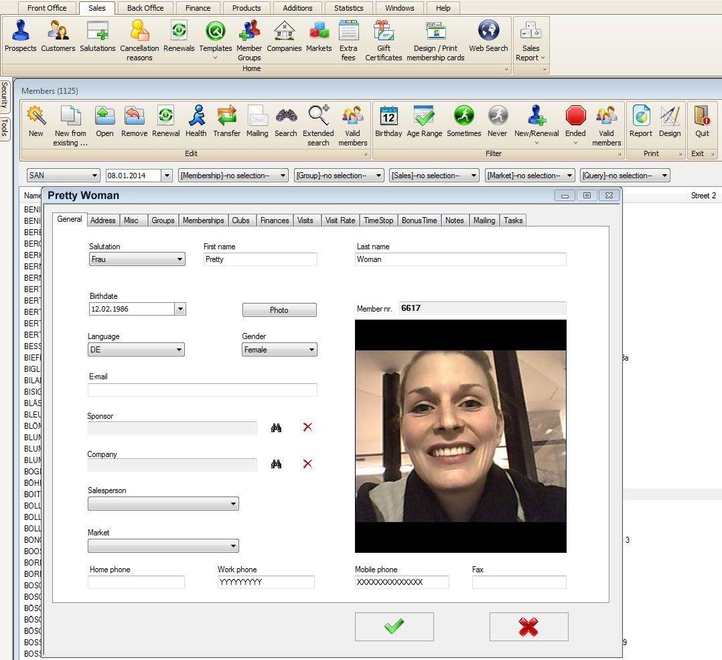Open the Security side panel tab

pyautogui.click(x=4, y=95)
